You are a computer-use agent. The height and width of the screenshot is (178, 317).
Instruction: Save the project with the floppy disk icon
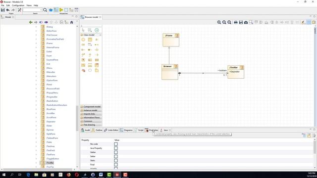click(x=3, y=10)
